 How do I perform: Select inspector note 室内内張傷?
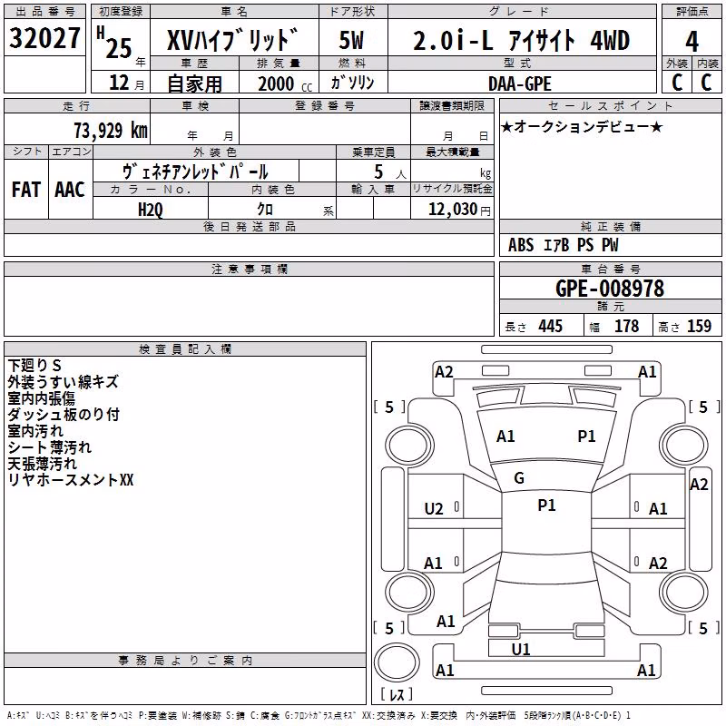[41, 398]
